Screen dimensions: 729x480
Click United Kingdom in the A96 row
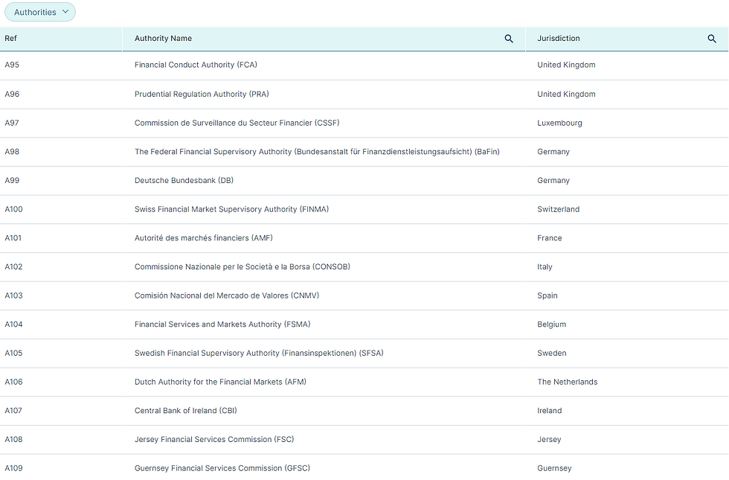pos(566,94)
